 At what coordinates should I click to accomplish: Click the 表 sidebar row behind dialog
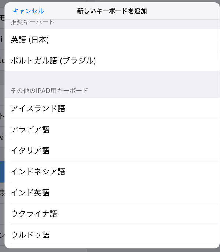tap(2, 193)
